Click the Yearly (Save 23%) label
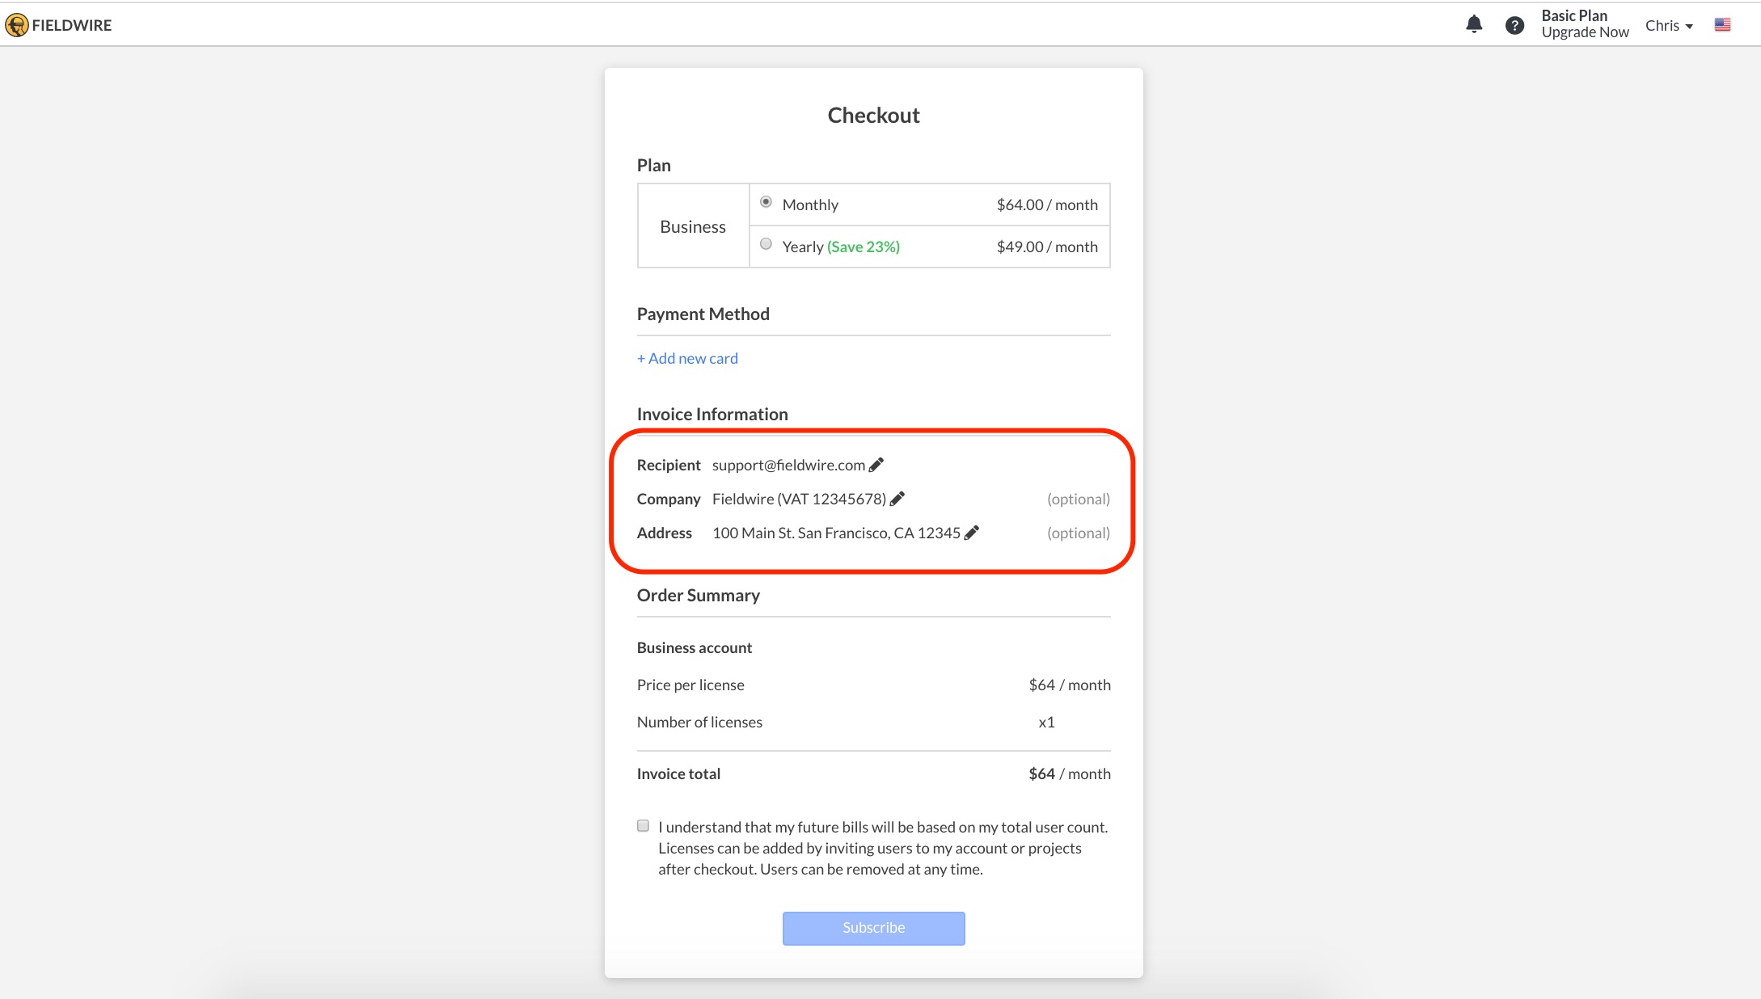 pos(841,247)
